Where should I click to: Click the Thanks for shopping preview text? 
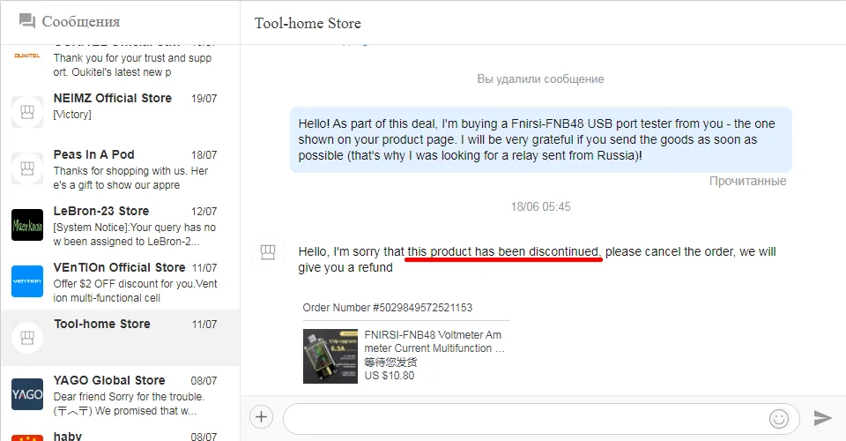pyautogui.click(x=130, y=178)
